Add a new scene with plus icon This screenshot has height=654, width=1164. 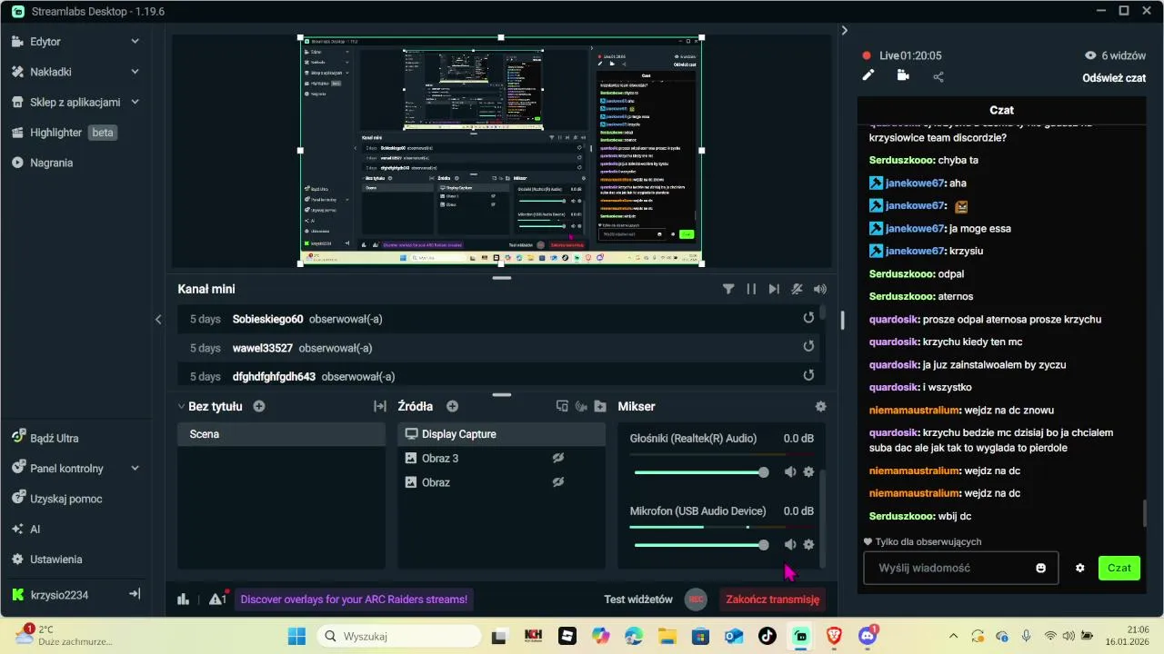(x=259, y=406)
